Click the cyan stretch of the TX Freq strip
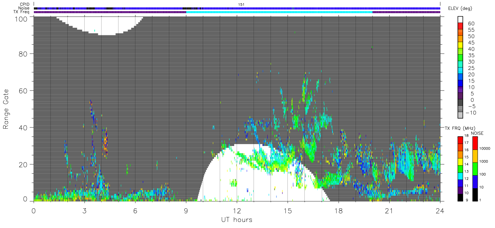Screen dimensions: 495x228 tap(279, 12)
